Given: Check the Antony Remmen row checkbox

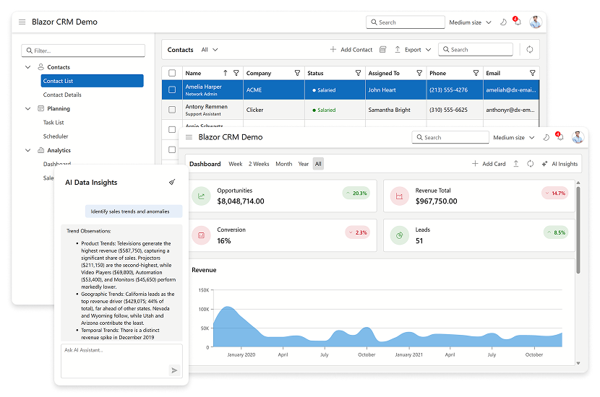Looking at the screenshot, I should tap(172, 110).
